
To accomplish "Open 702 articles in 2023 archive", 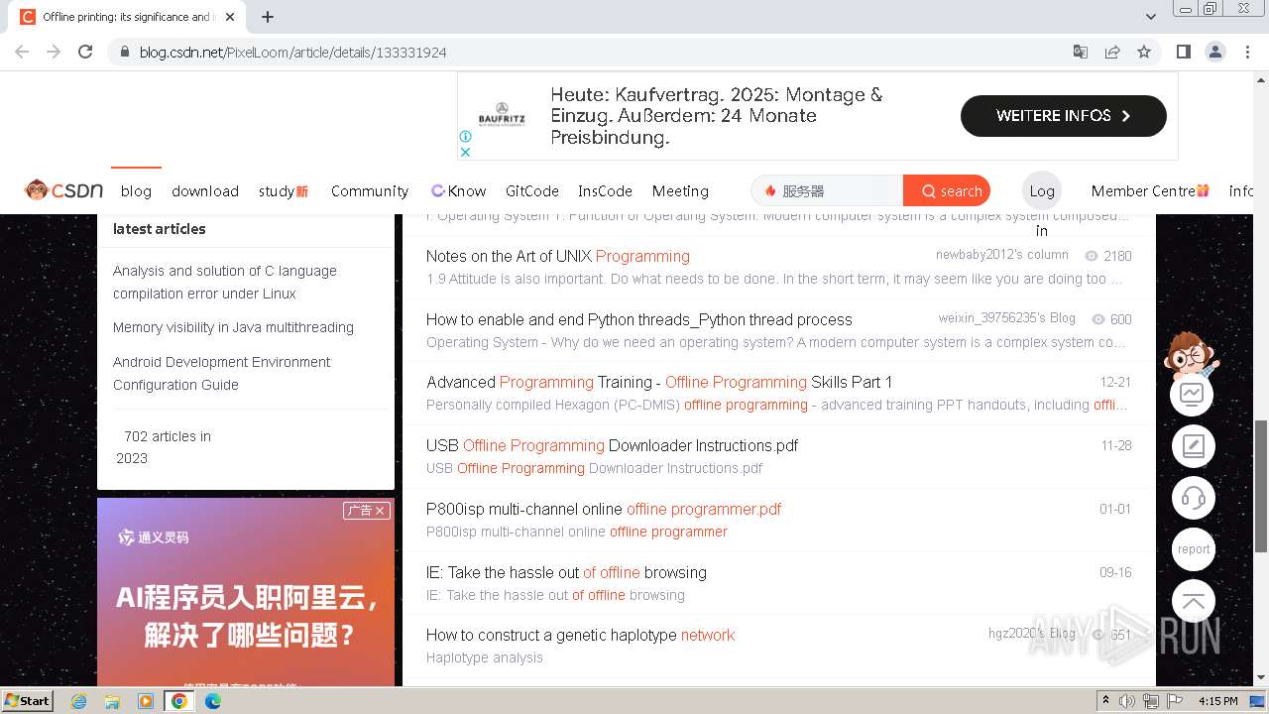I will pos(165,447).
